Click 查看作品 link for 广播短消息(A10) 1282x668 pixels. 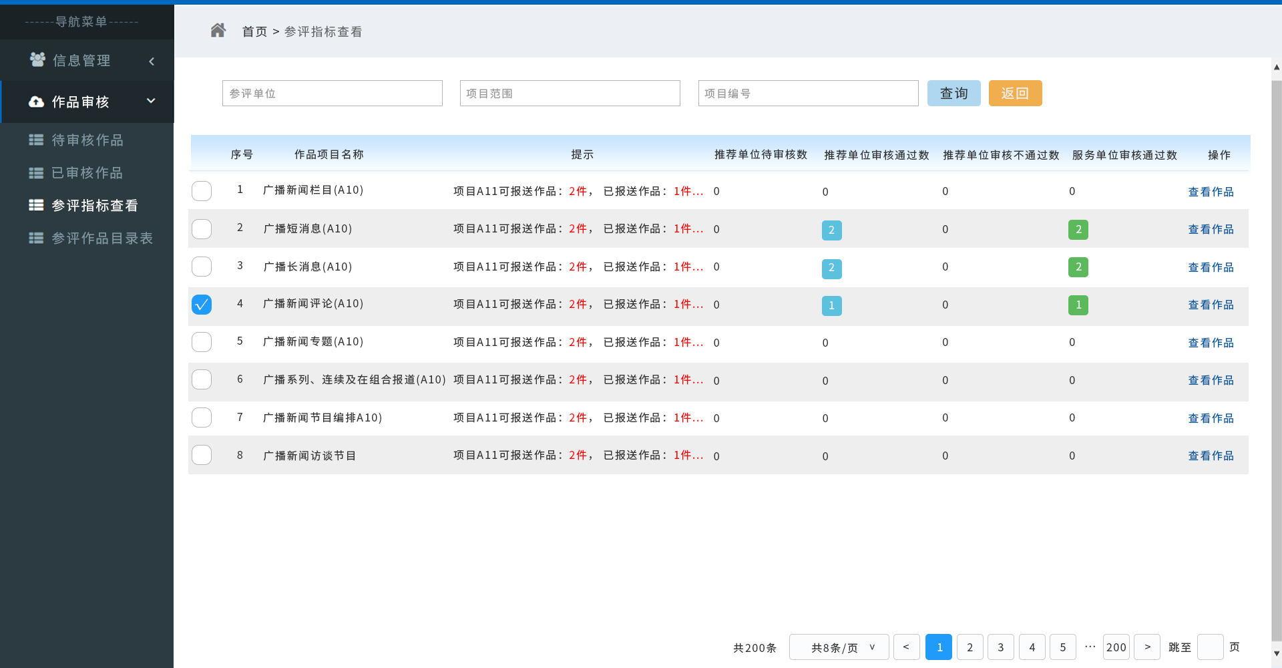[x=1211, y=229]
